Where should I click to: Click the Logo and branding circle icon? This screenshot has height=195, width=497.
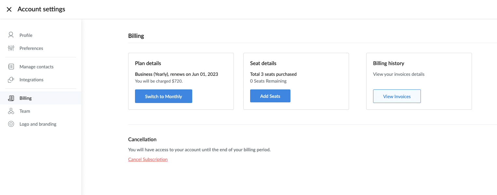coord(11,124)
